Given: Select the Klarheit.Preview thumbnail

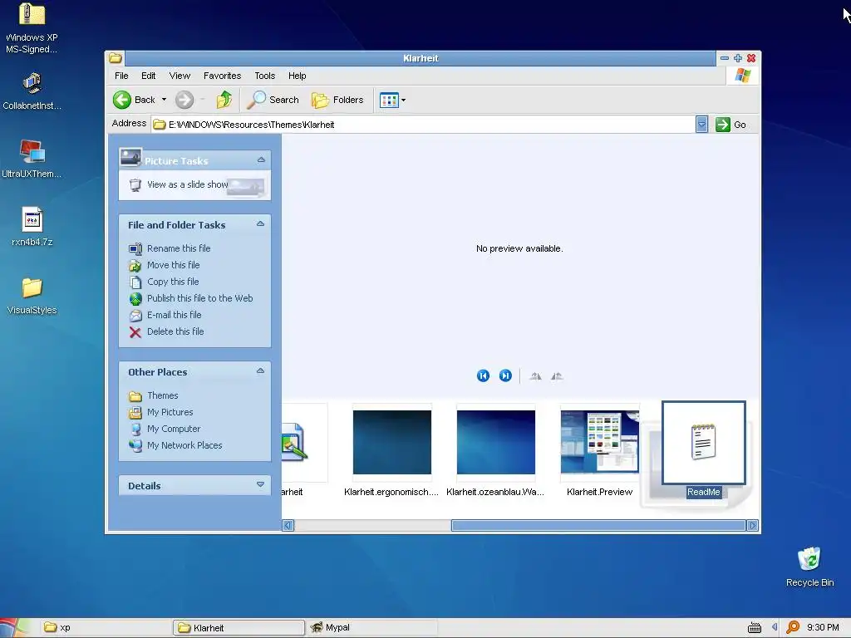Looking at the screenshot, I should pyautogui.click(x=600, y=442).
